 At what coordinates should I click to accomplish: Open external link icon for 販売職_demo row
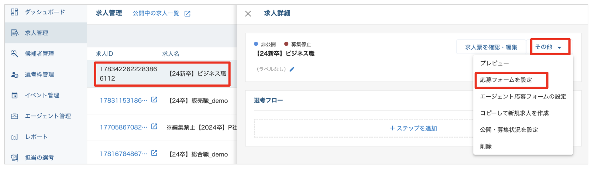154,100
